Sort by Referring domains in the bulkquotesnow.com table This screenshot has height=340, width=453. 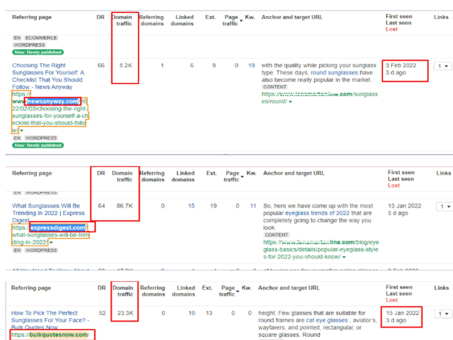(x=153, y=291)
